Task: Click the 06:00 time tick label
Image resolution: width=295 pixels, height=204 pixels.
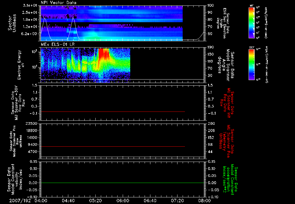Action: click(123, 201)
